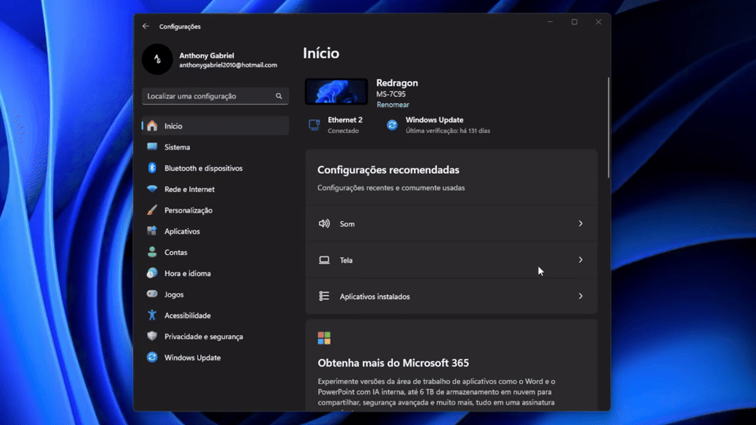Click the Contas person icon
The height and width of the screenshot is (425, 756).
152,252
